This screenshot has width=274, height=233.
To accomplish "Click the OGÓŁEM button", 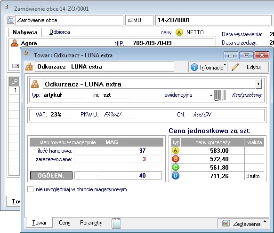I will tap(51, 175).
